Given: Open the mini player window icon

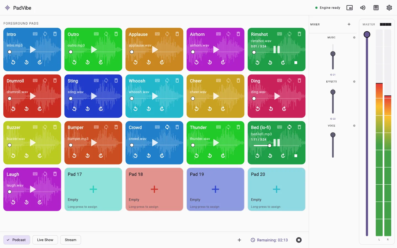Looking at the screenshot, I should pos(350,8).
